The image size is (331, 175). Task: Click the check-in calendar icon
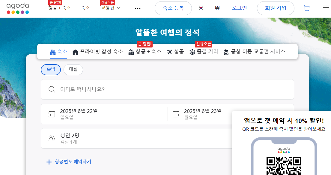coord(52,114)
